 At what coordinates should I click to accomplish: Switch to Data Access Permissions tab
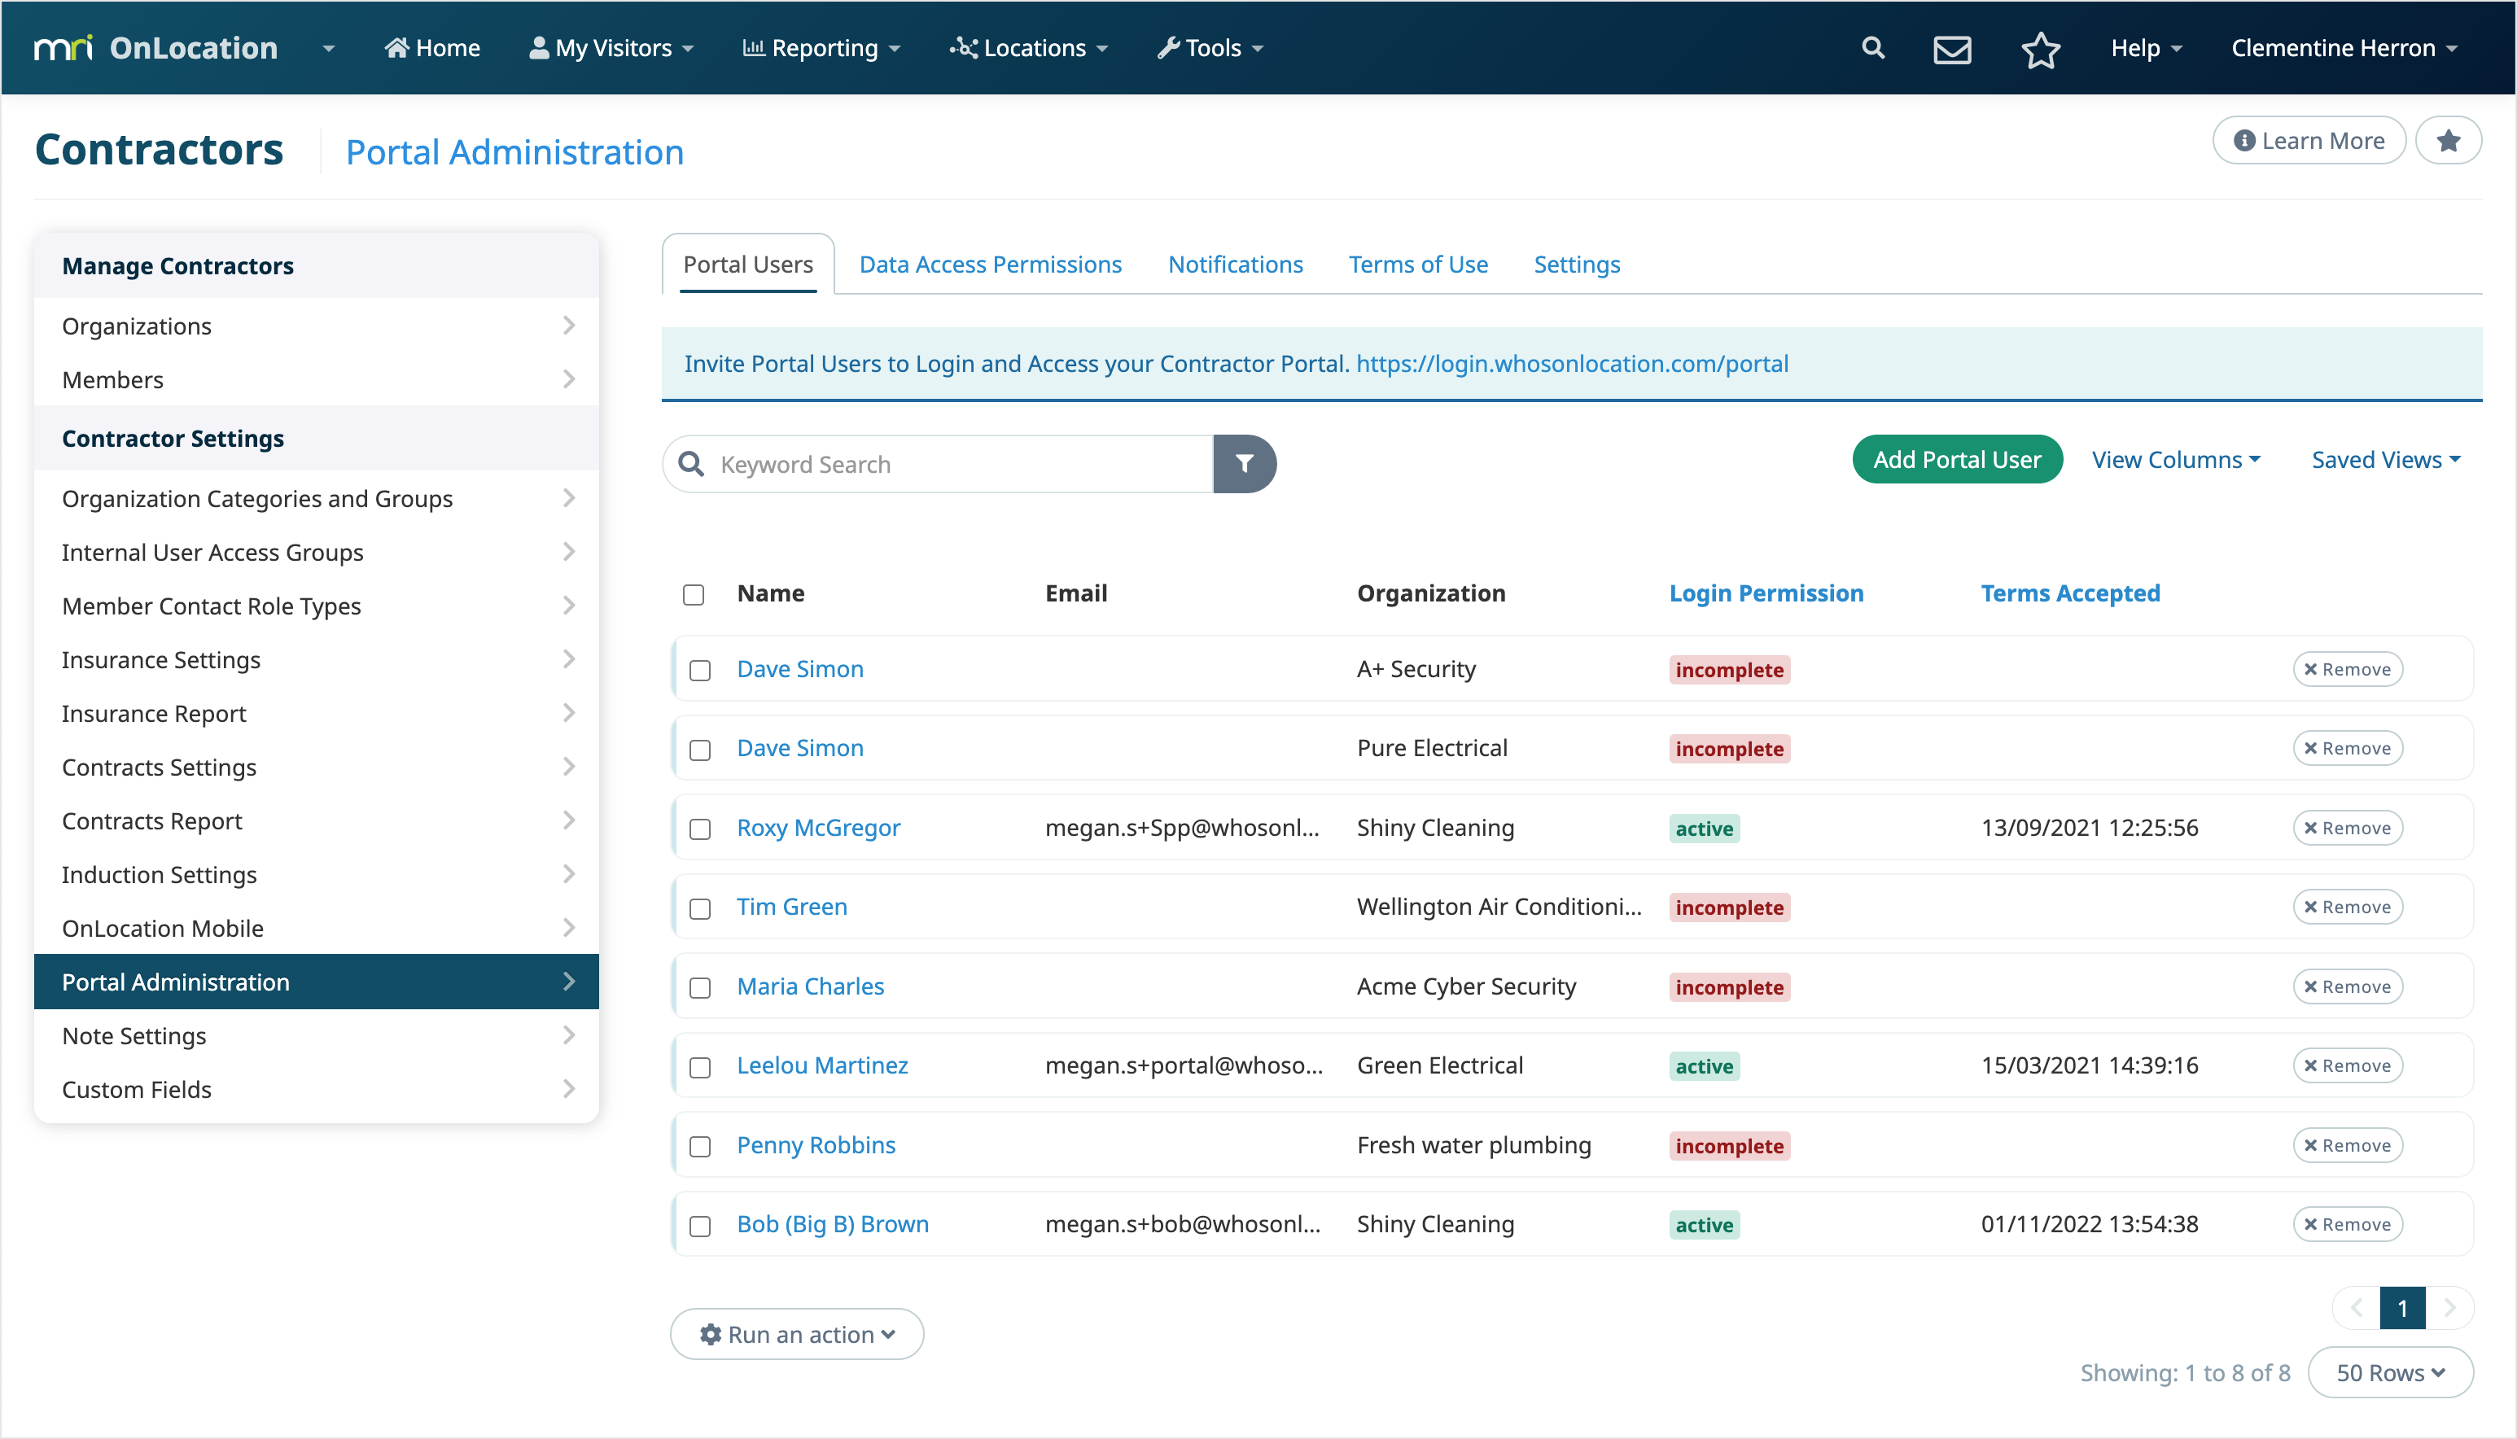click(990, 264)
